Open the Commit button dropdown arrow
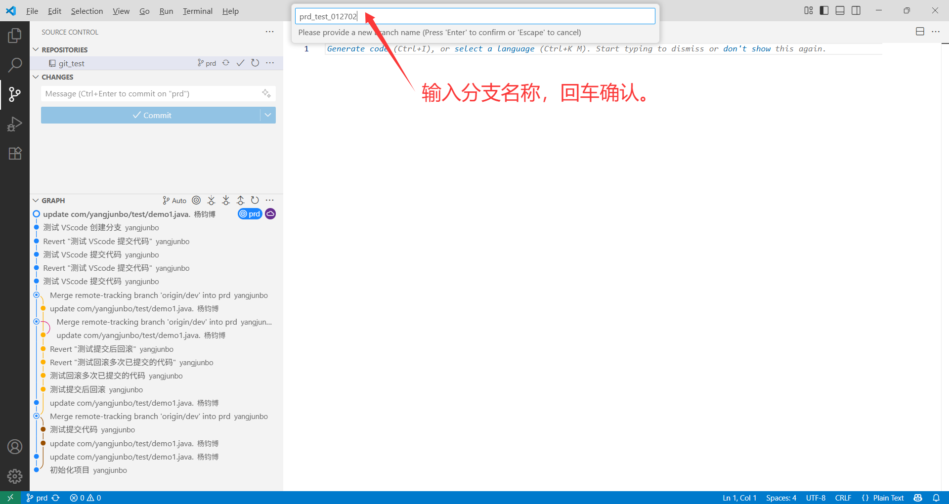This screenshot has height=504, width=949. click(268, 115)
